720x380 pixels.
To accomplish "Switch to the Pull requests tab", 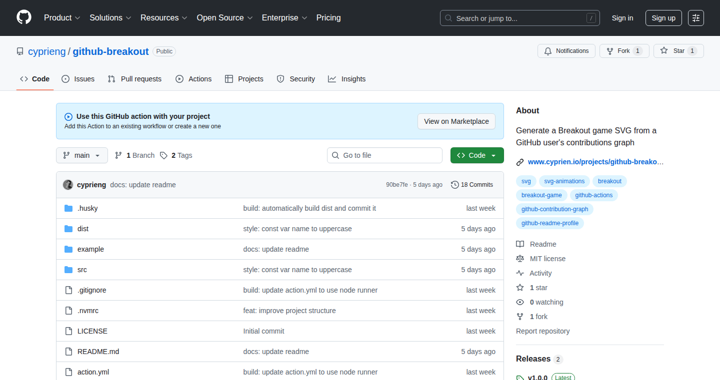I will click(134, 79).
